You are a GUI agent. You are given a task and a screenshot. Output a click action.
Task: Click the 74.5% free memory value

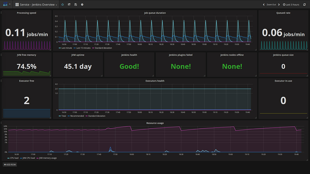(27, 67)
